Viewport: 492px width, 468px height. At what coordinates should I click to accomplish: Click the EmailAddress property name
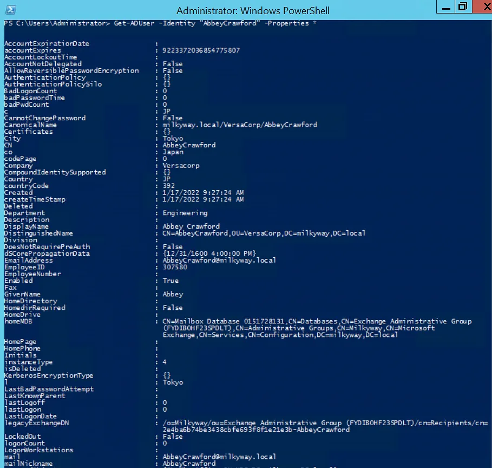point(29,261)
